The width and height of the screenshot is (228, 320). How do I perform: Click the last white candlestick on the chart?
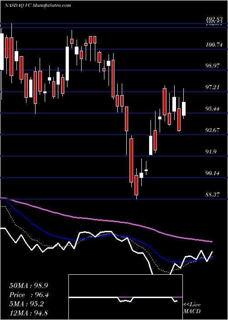(184, 109)
